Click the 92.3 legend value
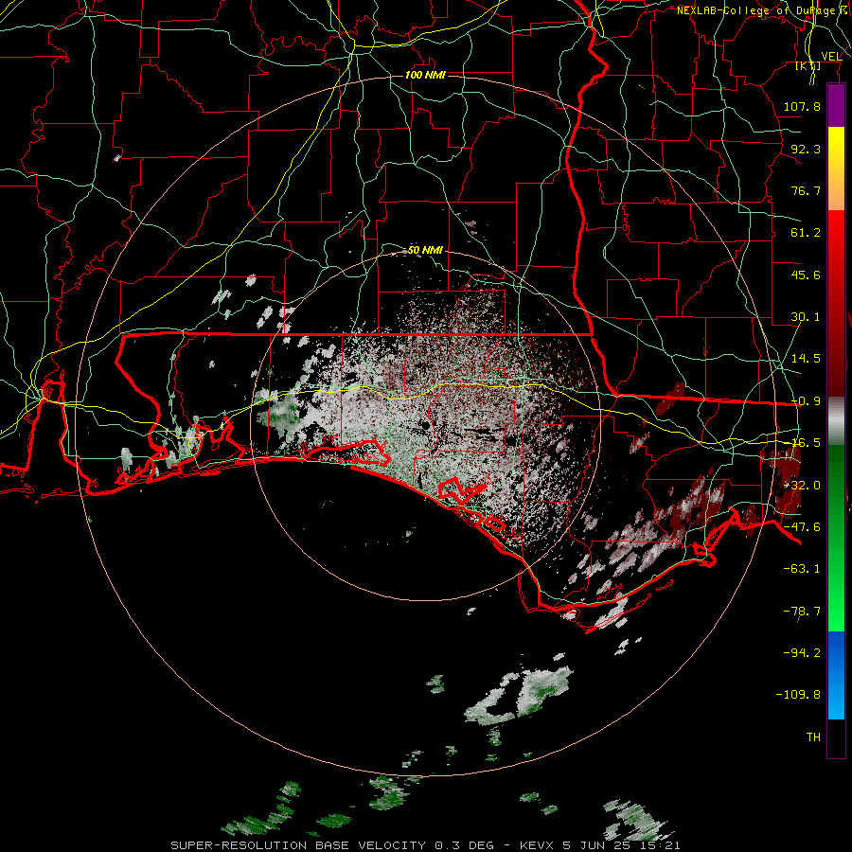 tap(806, 149)
